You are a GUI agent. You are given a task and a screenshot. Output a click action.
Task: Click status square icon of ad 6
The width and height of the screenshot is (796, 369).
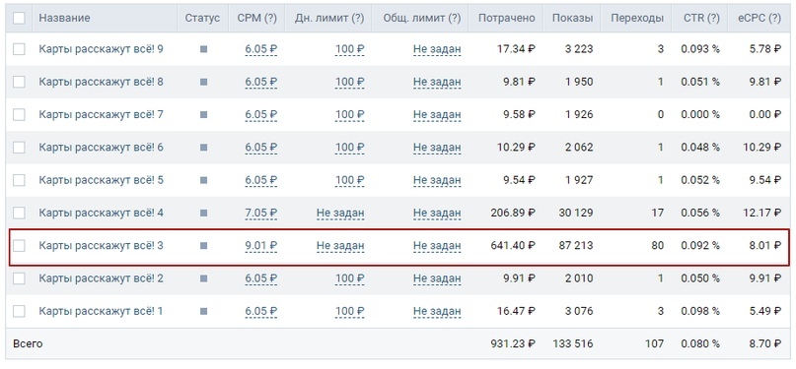[203, 148]
